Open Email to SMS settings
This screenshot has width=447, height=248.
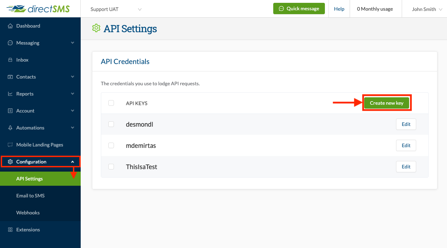(30, 196)
